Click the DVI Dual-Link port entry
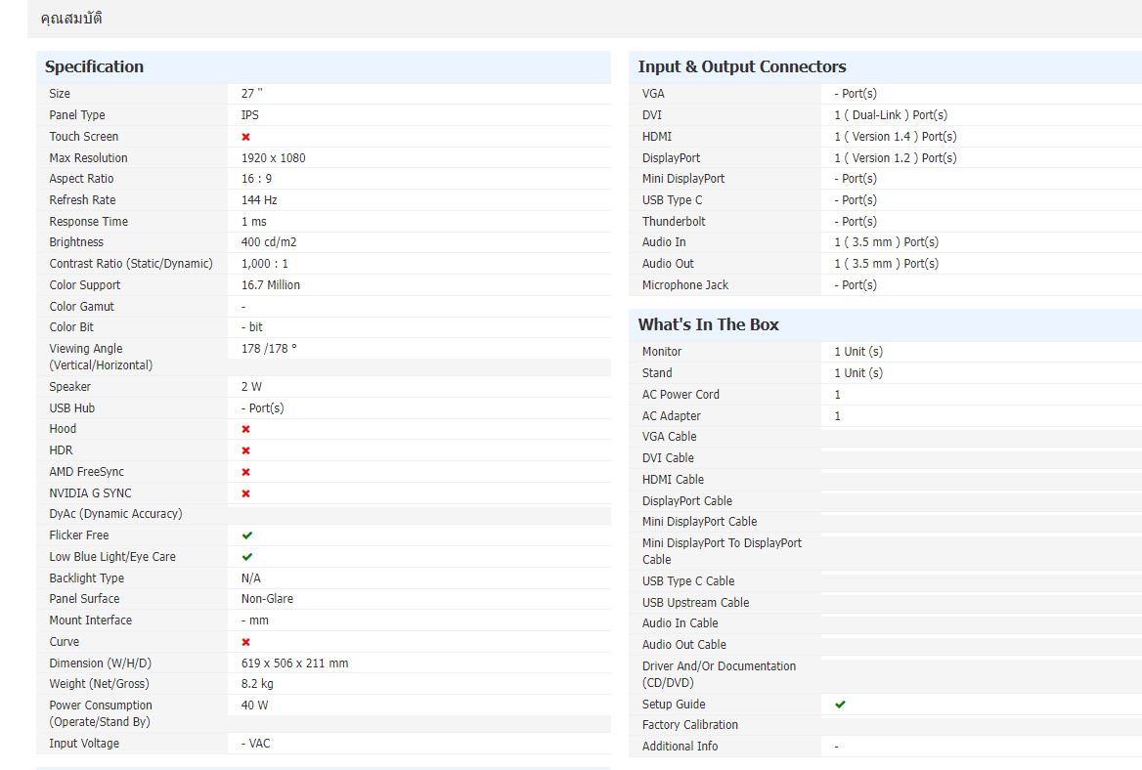 (890, 115)
